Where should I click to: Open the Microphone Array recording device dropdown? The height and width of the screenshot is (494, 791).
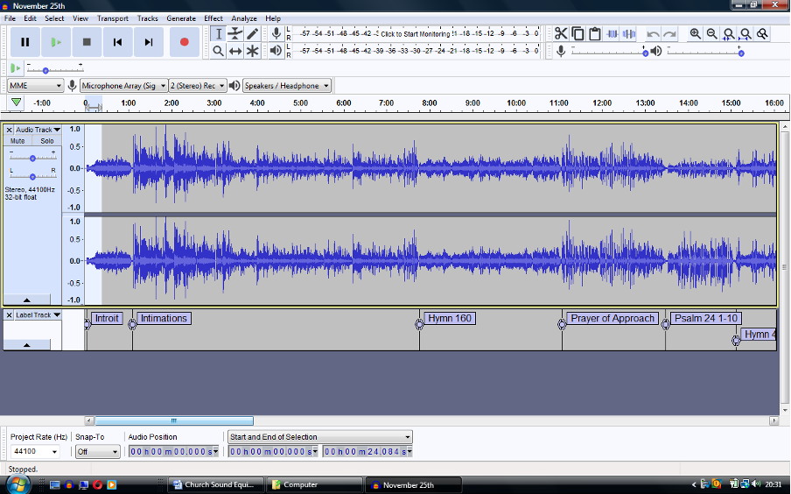(x=123, y=86)
